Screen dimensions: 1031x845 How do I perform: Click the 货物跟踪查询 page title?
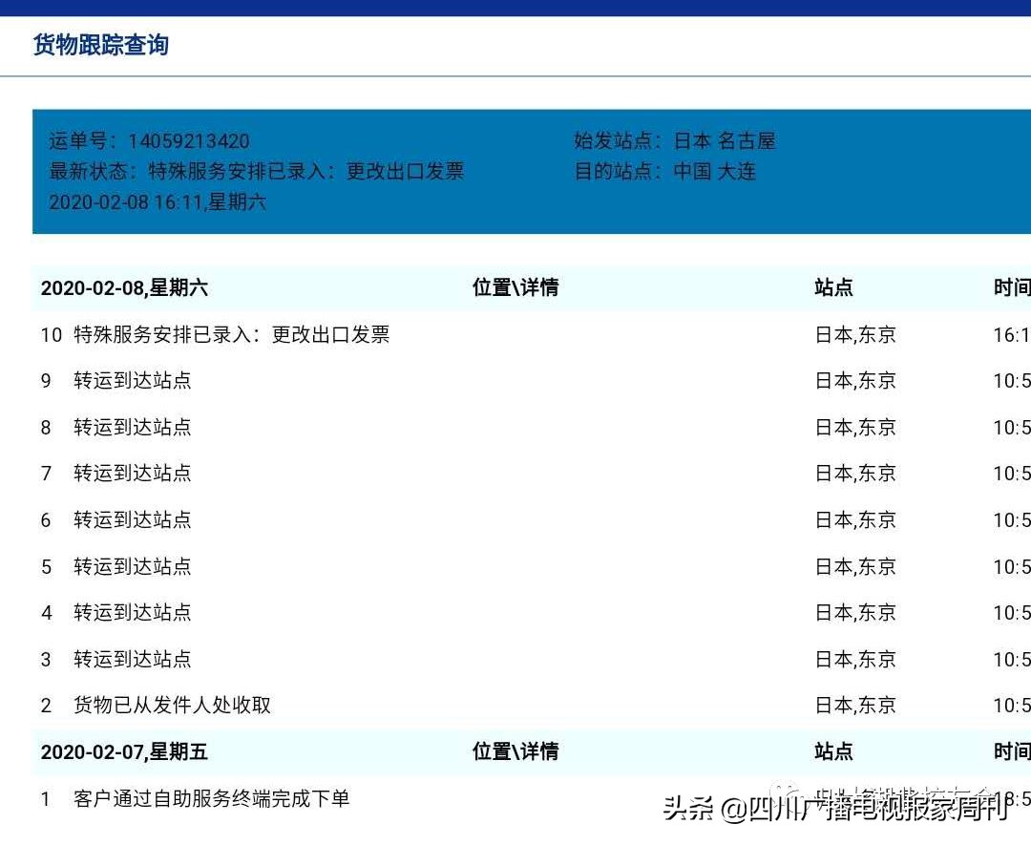point(100,45)
